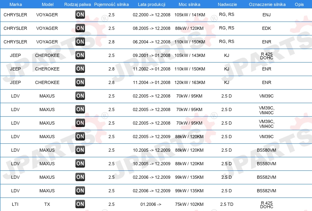This screenshot has width=312, height=211.
Task: Click CHRYSLER in the EDK row
Action: click(x=15, y=28)
